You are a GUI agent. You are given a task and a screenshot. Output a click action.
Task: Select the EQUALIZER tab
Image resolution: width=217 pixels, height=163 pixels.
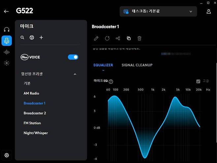pos(103,65)
